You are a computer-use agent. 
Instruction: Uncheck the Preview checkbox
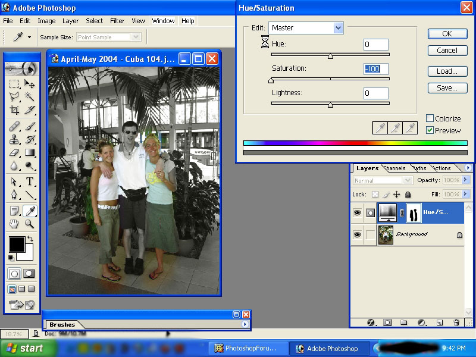click(x=430, y=130)
